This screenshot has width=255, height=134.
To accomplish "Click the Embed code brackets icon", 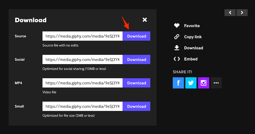I will [x=177, y=59].
